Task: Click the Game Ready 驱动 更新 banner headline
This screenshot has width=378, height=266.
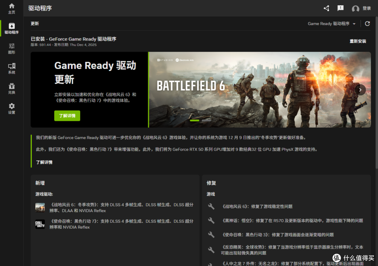Action: [95, 72]
